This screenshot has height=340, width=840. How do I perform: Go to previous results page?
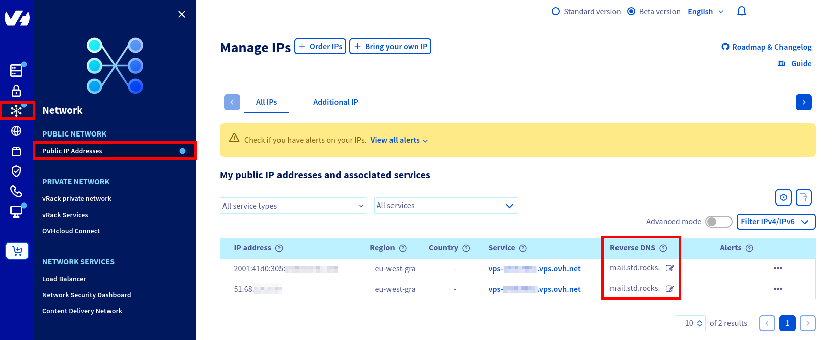tap(767, 323)
